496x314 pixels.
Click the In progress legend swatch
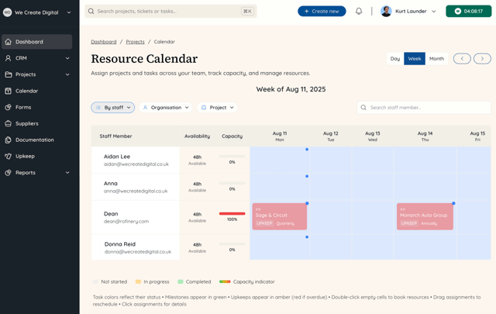[138, 281]
